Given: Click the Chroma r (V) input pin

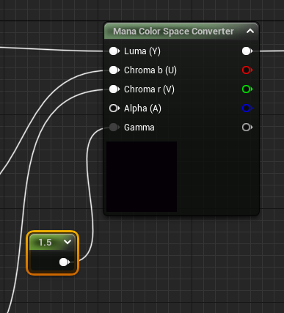Looking at the screenshot, I should pyautogui.click(x=114, y=89).
